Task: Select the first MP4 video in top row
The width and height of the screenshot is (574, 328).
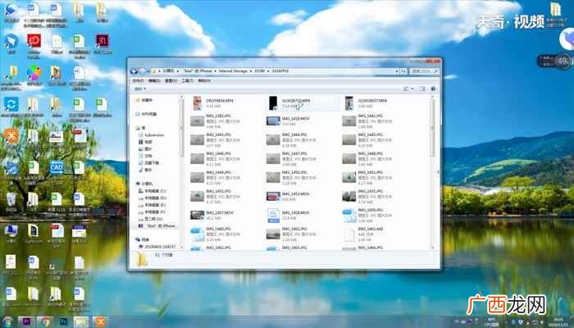Action: (212, 102)
